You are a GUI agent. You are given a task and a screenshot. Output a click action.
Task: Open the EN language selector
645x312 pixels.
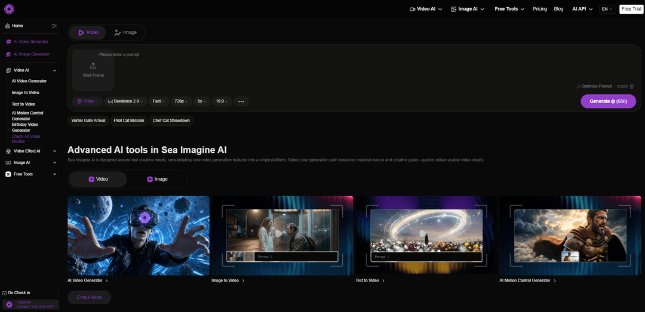607,9
